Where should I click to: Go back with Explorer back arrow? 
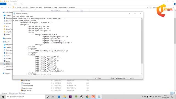(x=2, y=7)
